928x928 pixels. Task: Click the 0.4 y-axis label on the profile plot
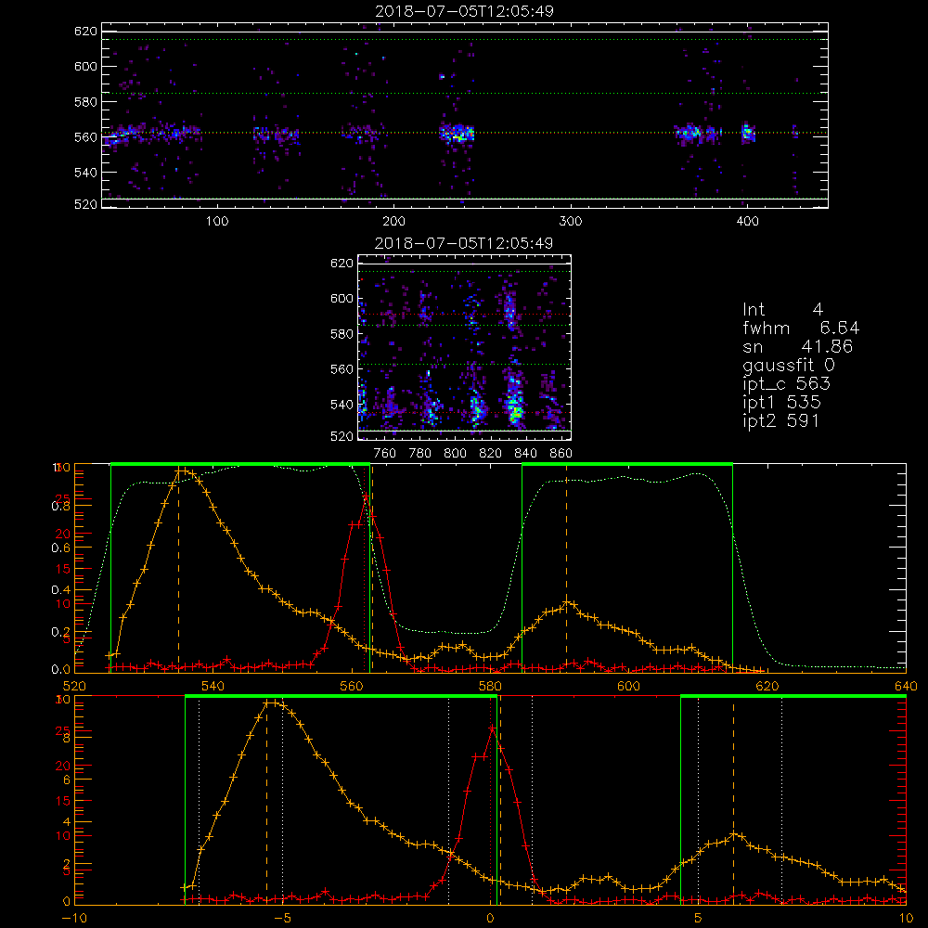[60, 590]
